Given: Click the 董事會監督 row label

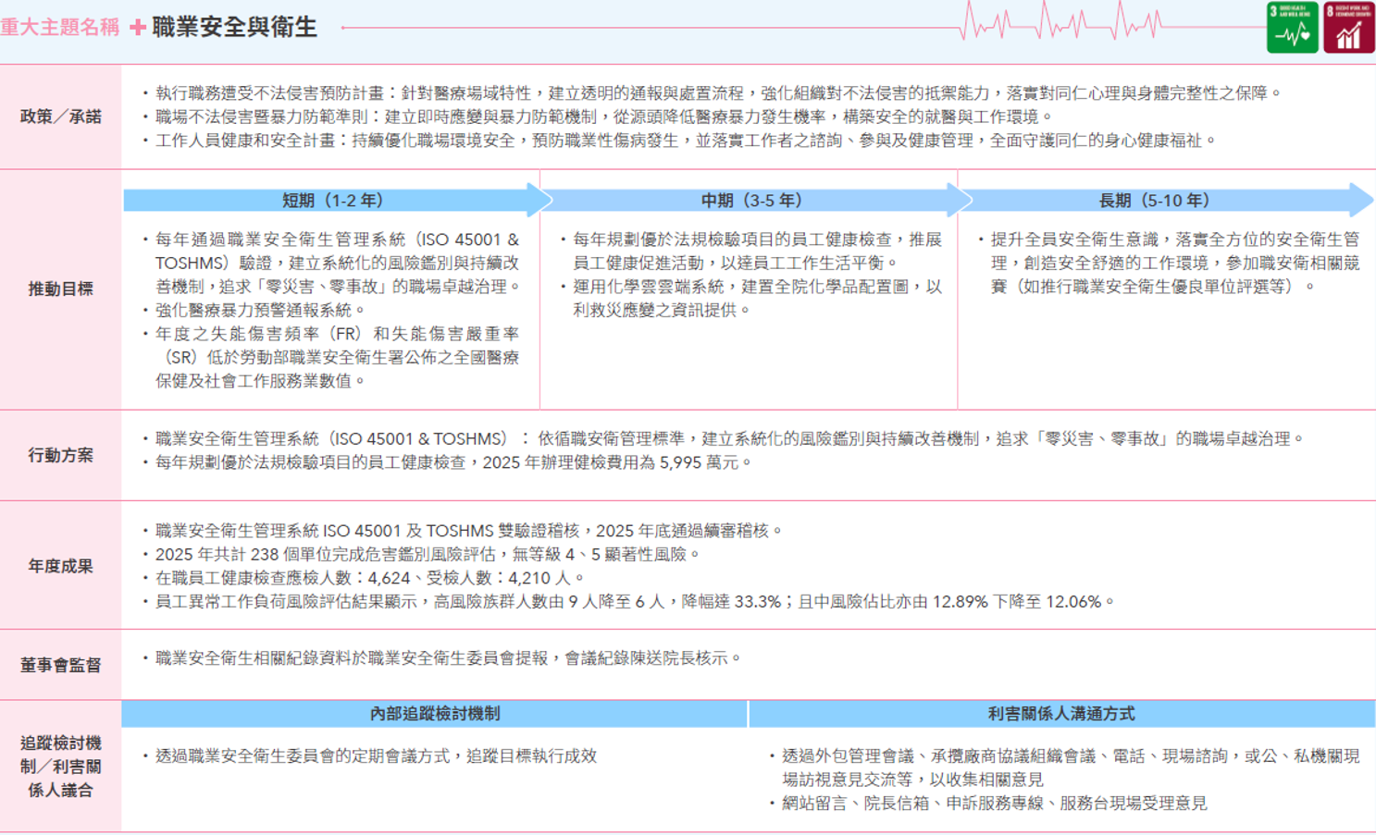Looking at the screenshot, I should pos(61,666).
